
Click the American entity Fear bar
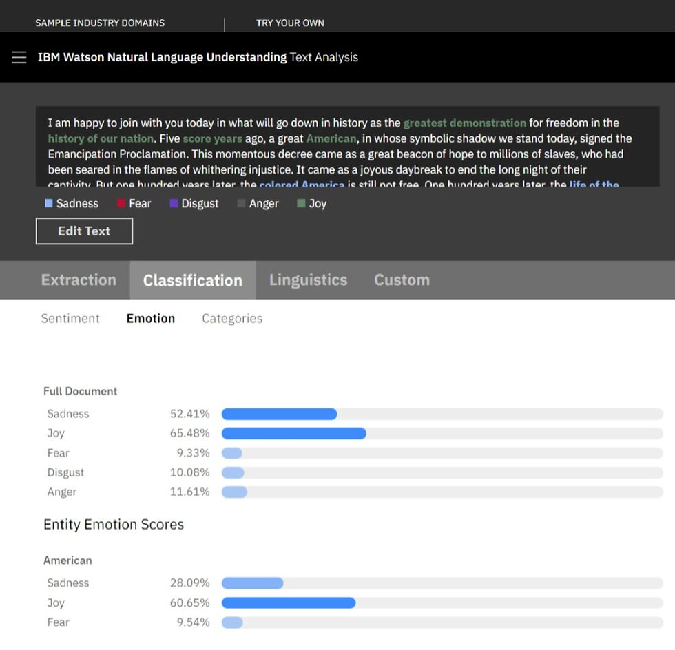[442, 622]
